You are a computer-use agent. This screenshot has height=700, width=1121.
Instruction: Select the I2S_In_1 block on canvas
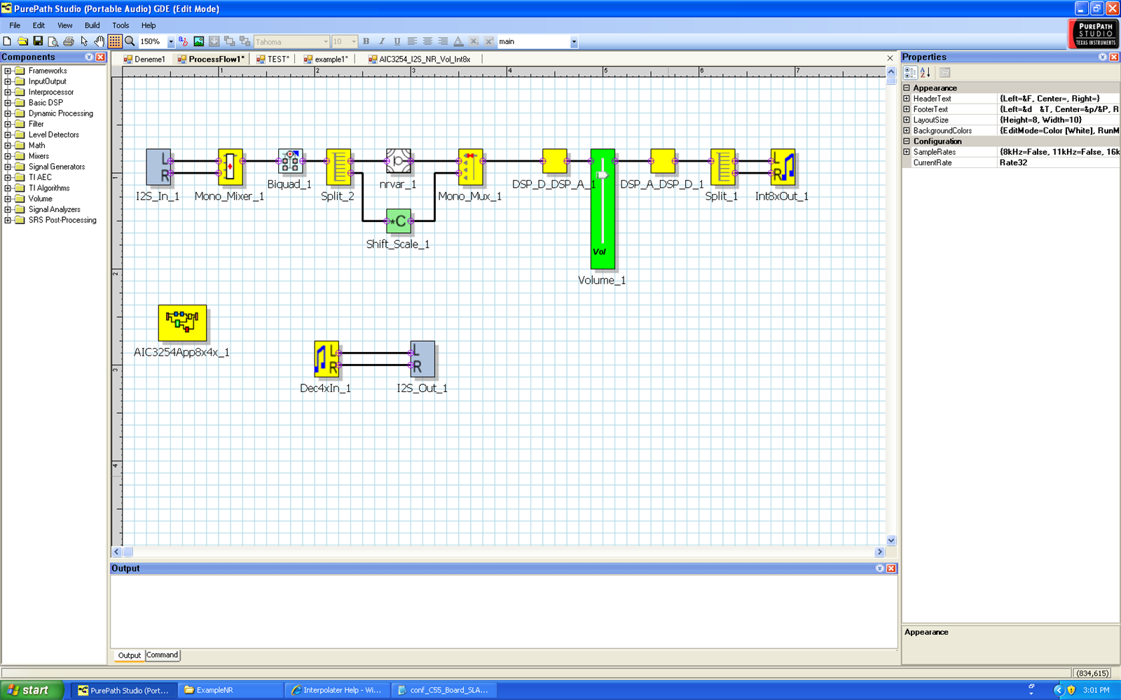pyautogui.click(x=158, y=167)
